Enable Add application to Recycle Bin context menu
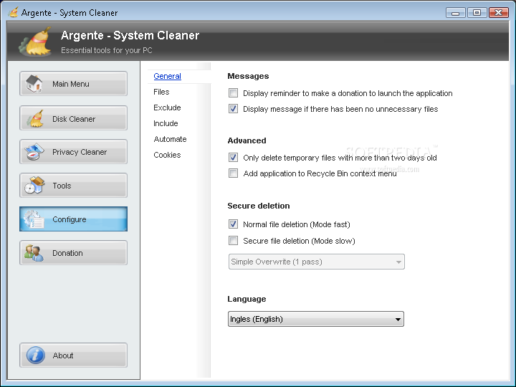 (x=233, y=173)
